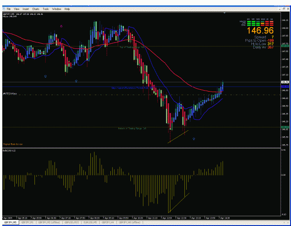Viewport: 291px width, 226px height.
Task: Click the H4 column bottom red signal bar
Action: click(272, 25)
